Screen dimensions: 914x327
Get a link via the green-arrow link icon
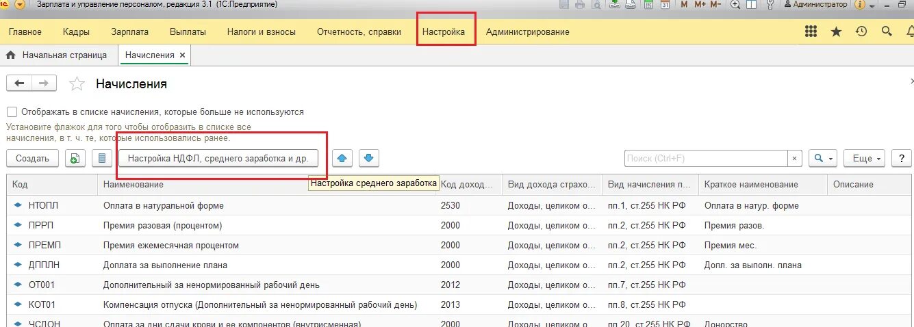point(614,4)
